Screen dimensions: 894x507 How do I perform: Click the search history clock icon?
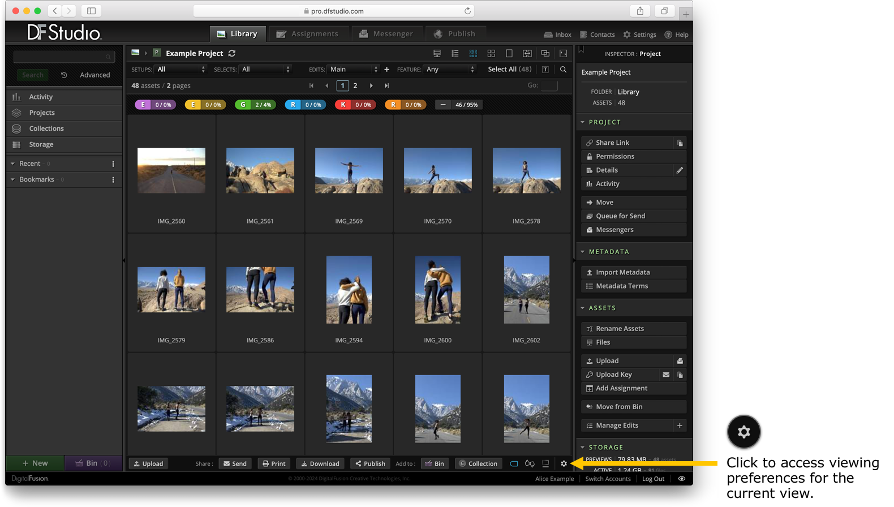(x=64, y=75)
